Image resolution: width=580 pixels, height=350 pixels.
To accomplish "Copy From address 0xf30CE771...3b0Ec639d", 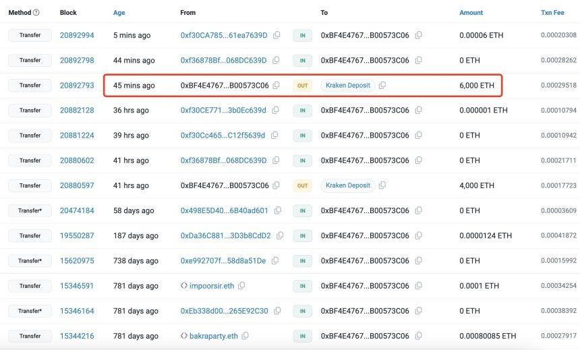I will [276, 110].
